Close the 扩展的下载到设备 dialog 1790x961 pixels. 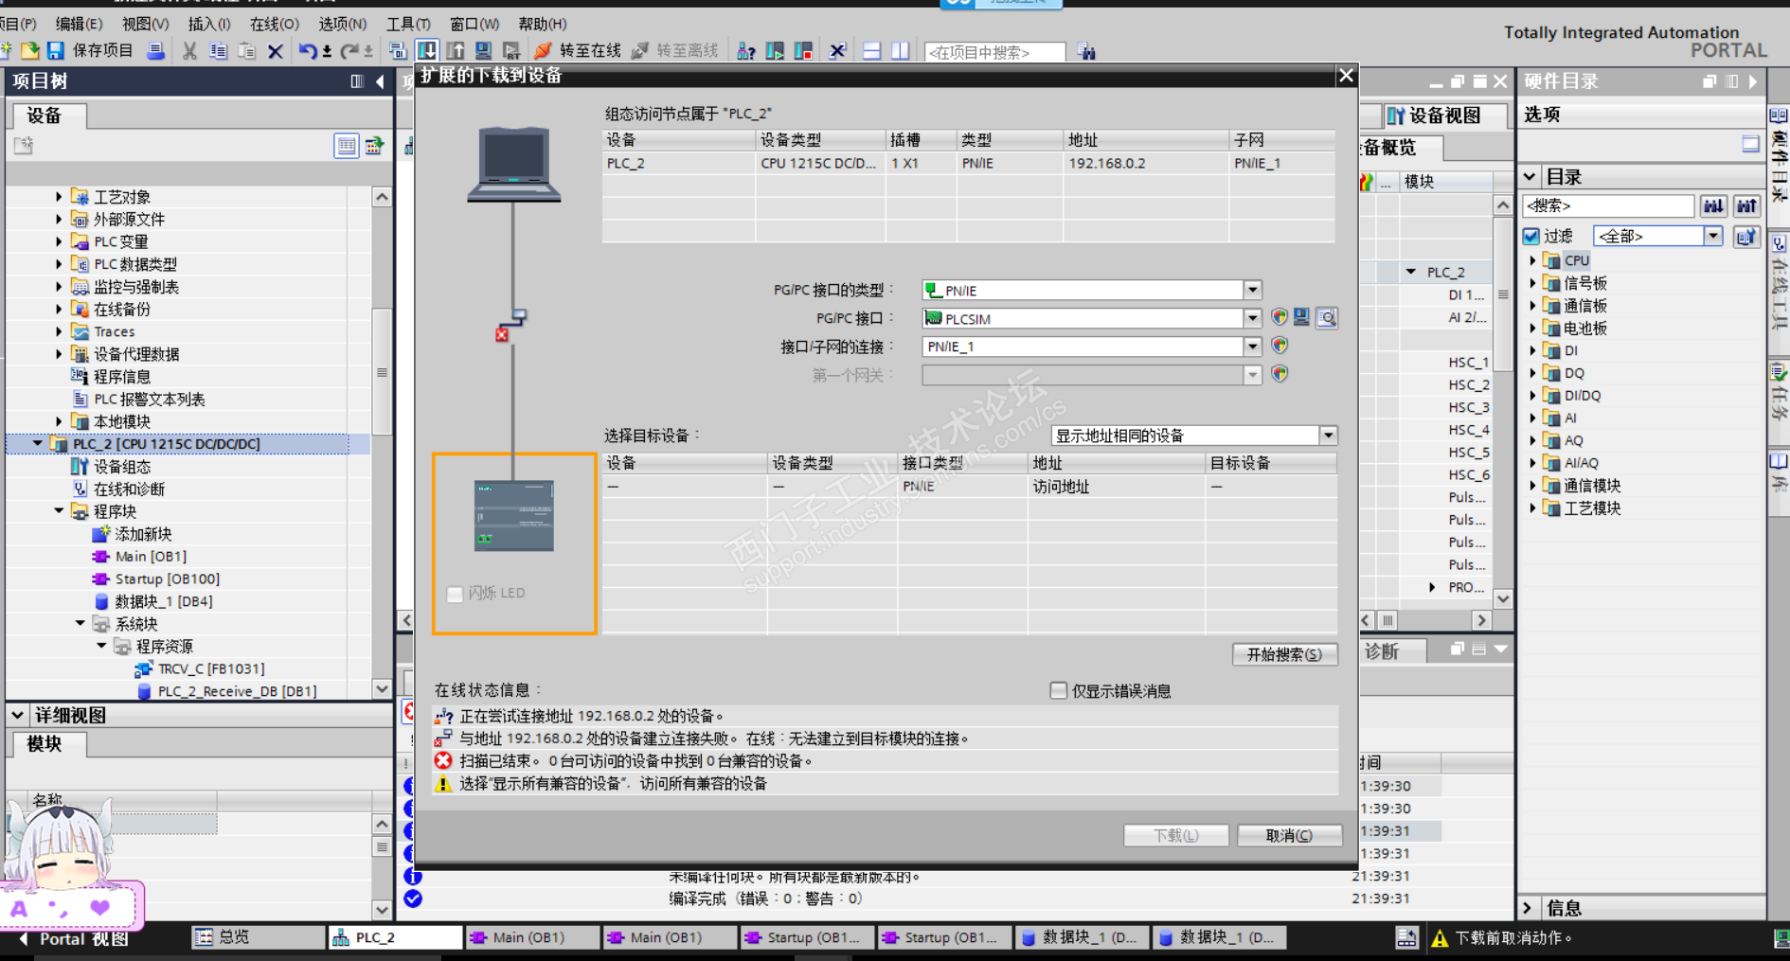[x=1346, y=76]
